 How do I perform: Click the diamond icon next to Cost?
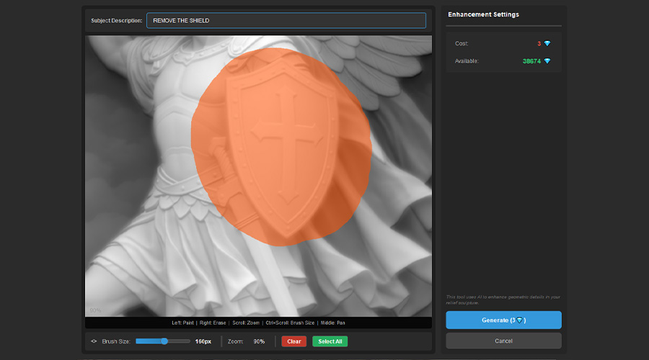coord(547,44)
